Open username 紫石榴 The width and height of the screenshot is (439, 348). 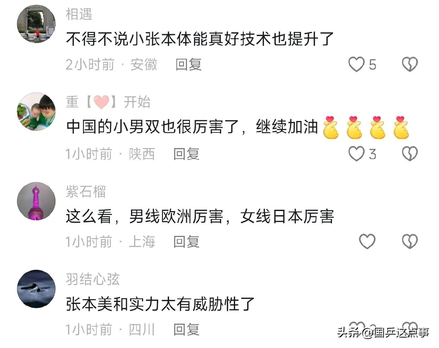click(x=86, y=192)
